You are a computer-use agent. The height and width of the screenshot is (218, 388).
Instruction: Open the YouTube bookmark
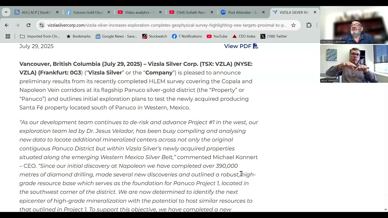point(217,36)
